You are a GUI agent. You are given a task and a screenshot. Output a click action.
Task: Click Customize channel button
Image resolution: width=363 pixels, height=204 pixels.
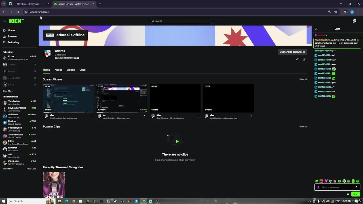coord(292,52)
